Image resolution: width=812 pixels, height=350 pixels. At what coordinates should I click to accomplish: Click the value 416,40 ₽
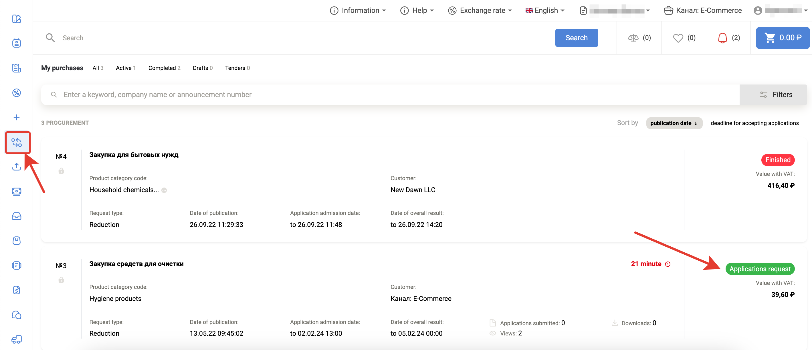[x=781, y=186]
